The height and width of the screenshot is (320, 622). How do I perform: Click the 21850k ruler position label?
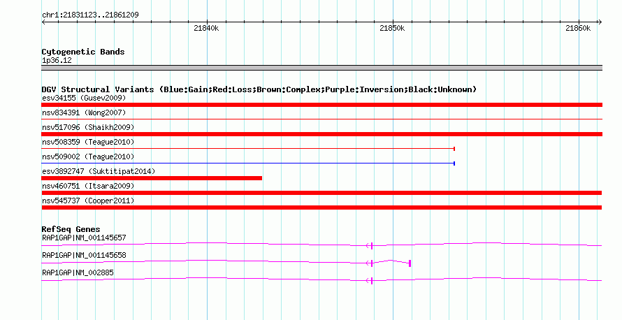tap(392, 28)
